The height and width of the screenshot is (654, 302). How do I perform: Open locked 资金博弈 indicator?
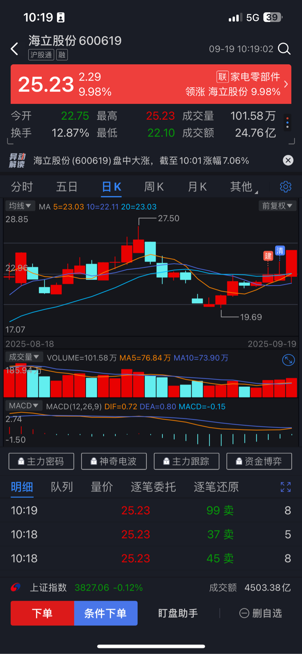coord(259,461)
